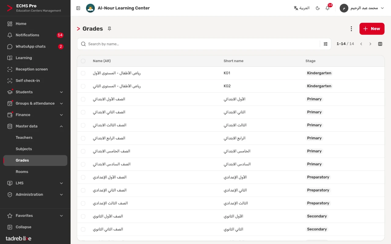The height and width of the screenshot is (244, 391).
Task: Go to Subjects under Master data
Action: (35, 149)
